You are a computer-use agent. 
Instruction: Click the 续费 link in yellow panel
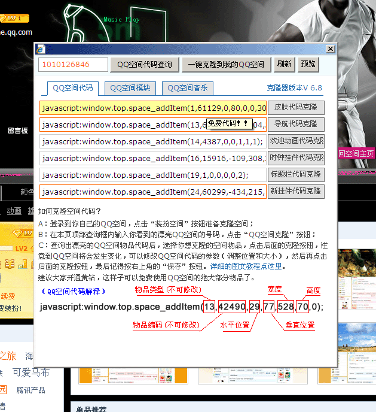click(8, 296)
